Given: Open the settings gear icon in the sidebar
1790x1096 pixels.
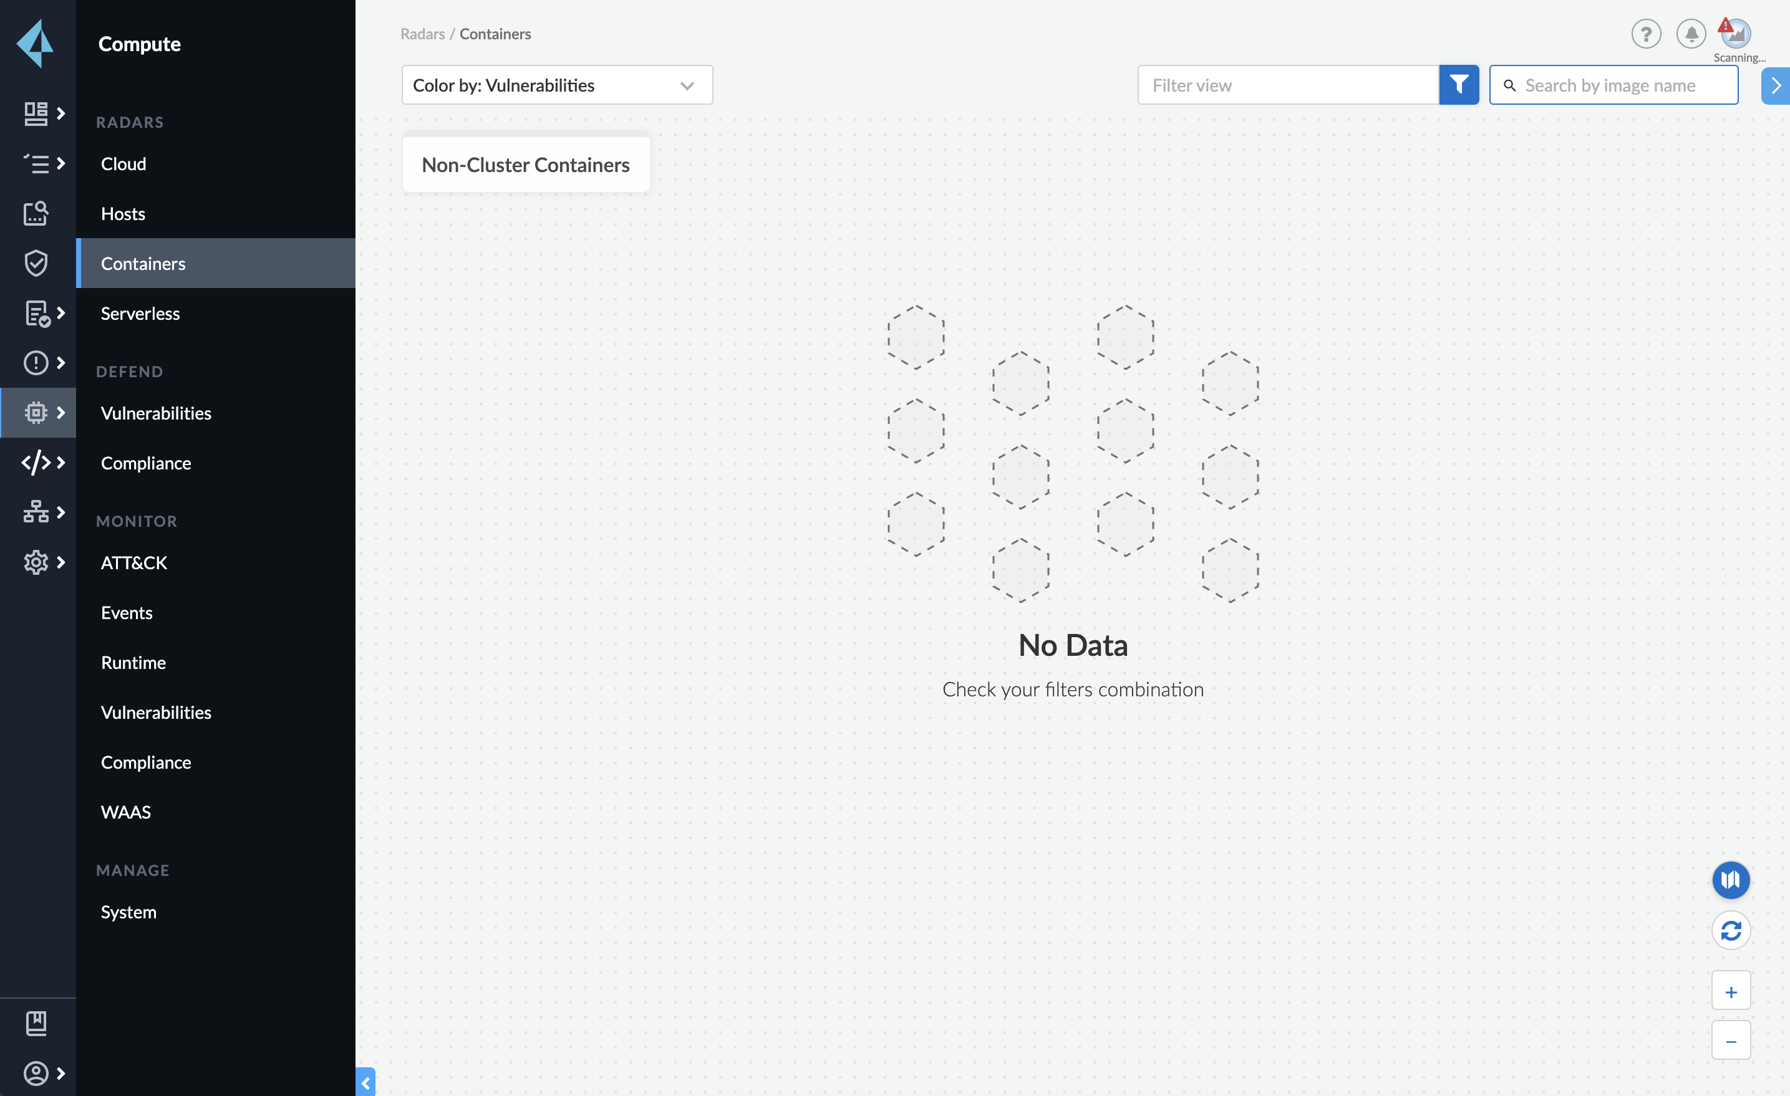Looking at the screenshot, I should point(37,562).
